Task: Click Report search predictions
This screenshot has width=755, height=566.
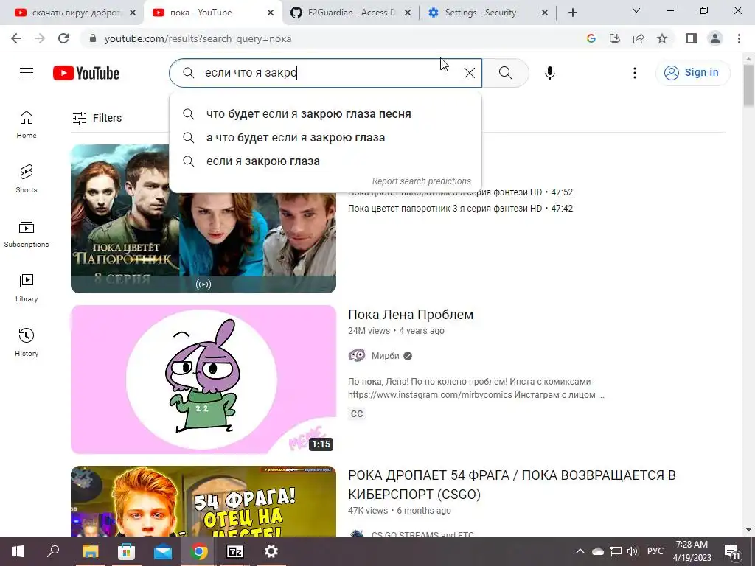Action: (421, 181)
